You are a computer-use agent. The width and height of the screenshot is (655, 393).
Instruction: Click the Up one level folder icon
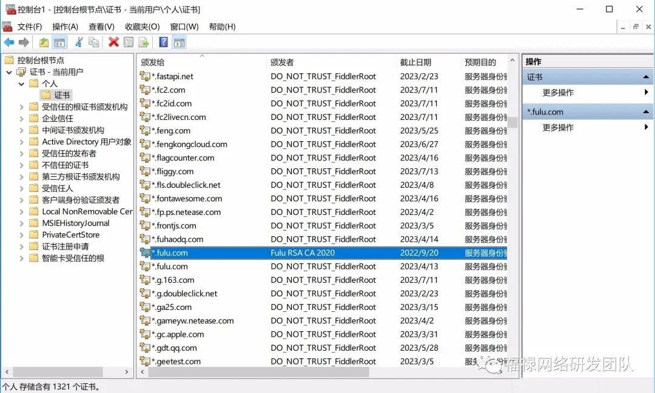(x=44, y=42)
